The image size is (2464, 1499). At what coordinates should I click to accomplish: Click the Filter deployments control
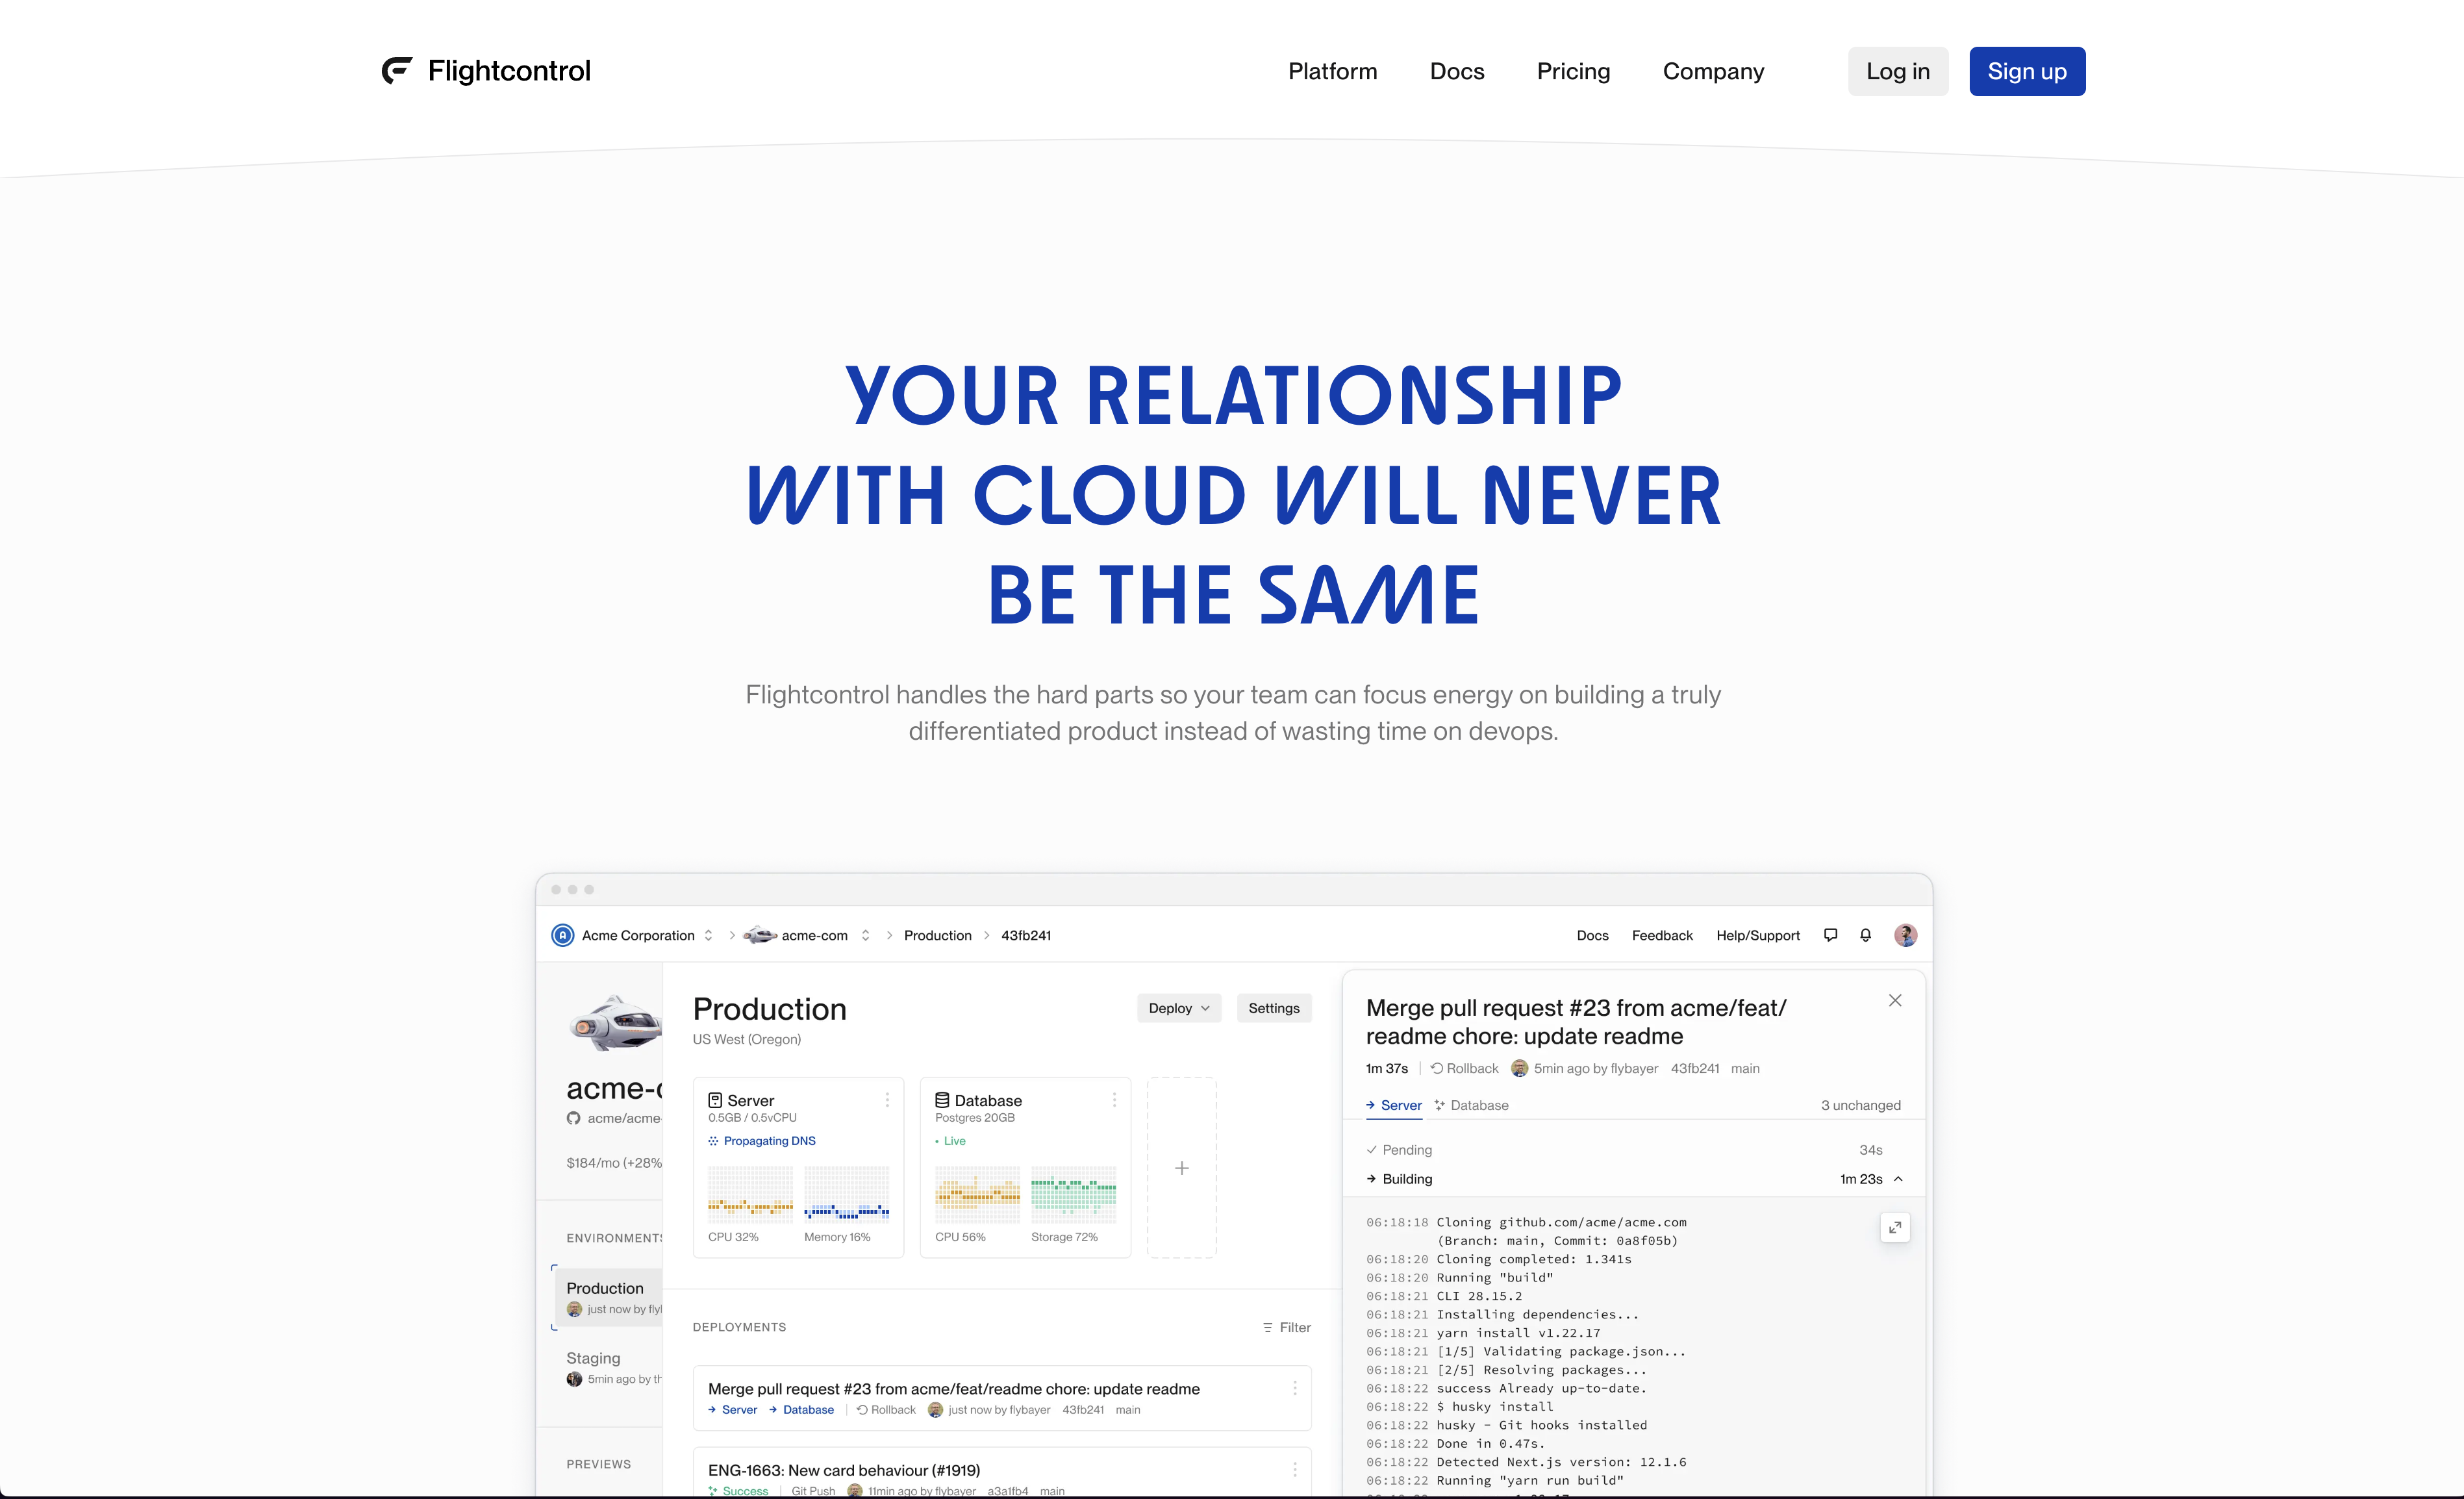1286,1327
